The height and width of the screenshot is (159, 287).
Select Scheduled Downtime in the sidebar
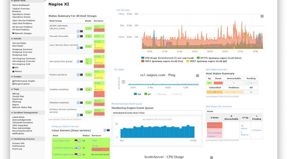pyautogui.click(x=22, y=123)
